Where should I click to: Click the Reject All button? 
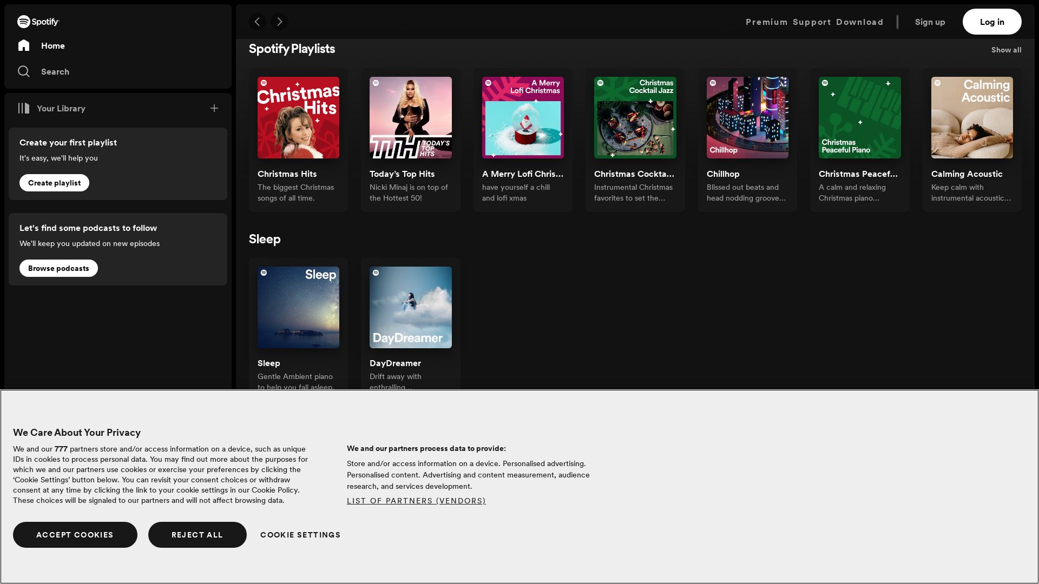coord(198,534)
